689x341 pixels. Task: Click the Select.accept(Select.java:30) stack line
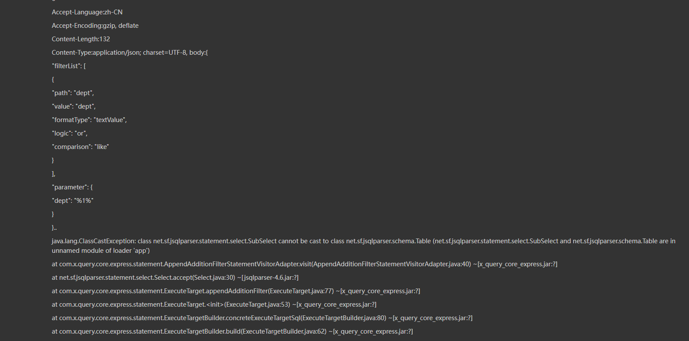tap(175, 278)
